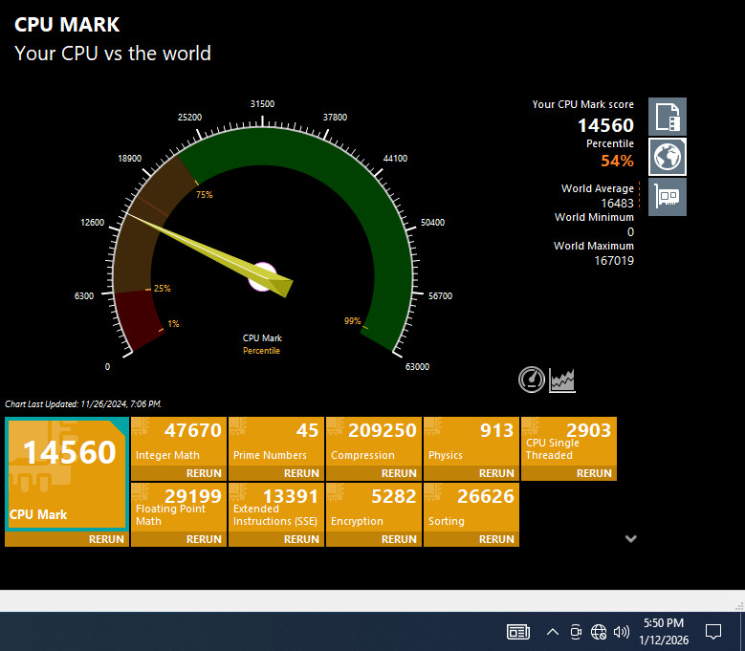This screenshot has width=745, height=651.
Task: Rerun the CPU Single Threaded test
Action: (594, 473)
